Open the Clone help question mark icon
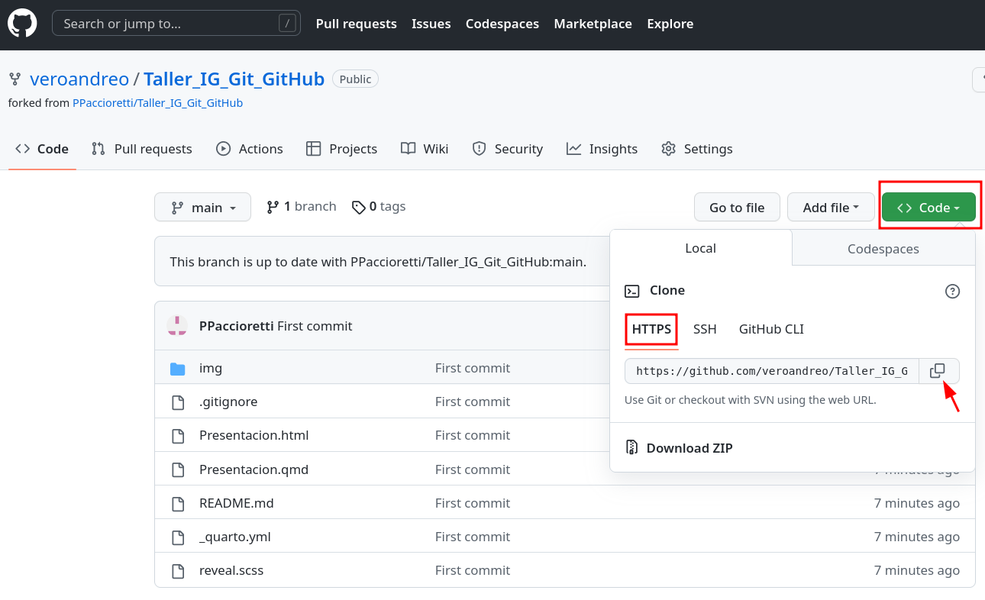 pos(952,291)
